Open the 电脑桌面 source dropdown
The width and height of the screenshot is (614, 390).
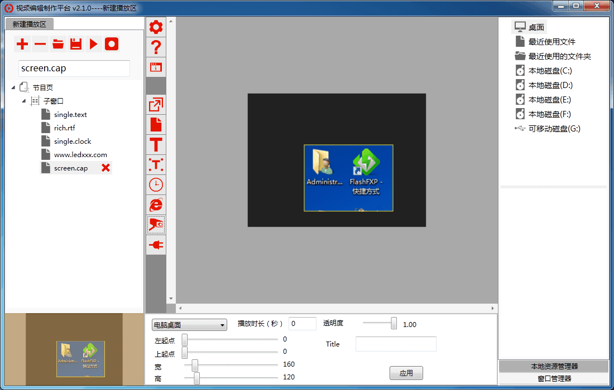click(189, 325)
